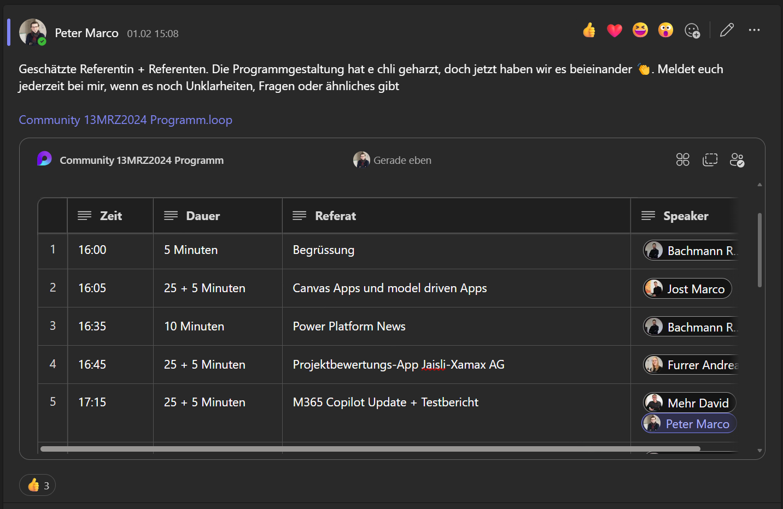Viewport: 783px width, 509px height.
Task: React with thumbs up emoji
Action: (x=589, y=30)
